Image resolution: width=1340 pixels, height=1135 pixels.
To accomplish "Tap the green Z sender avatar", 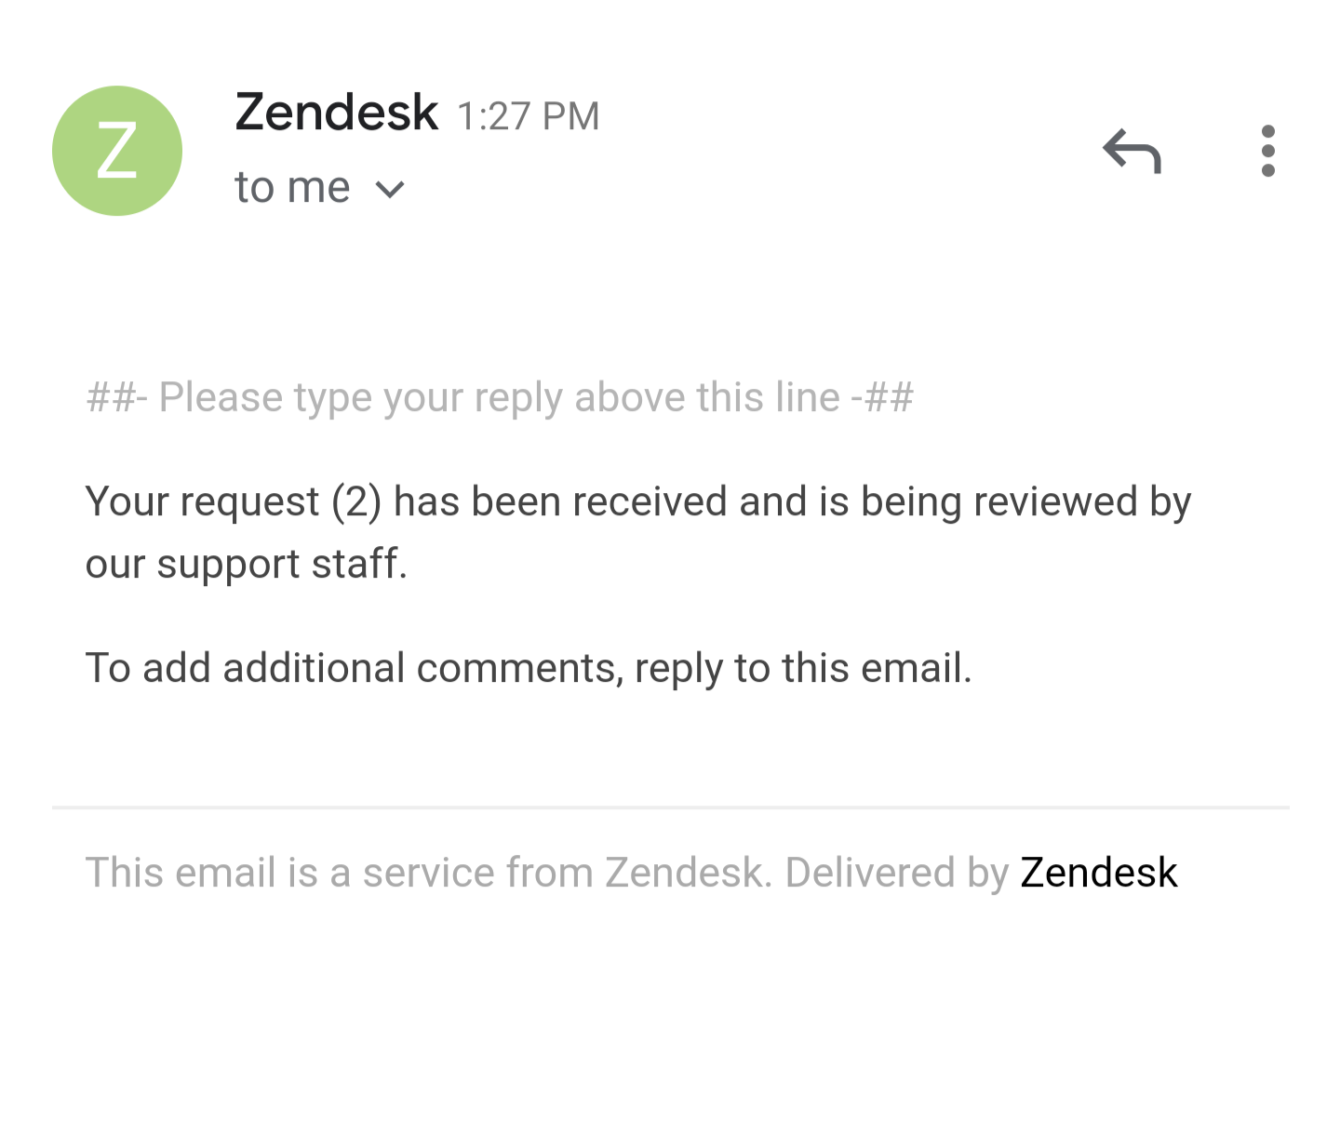I will (117, 151).
